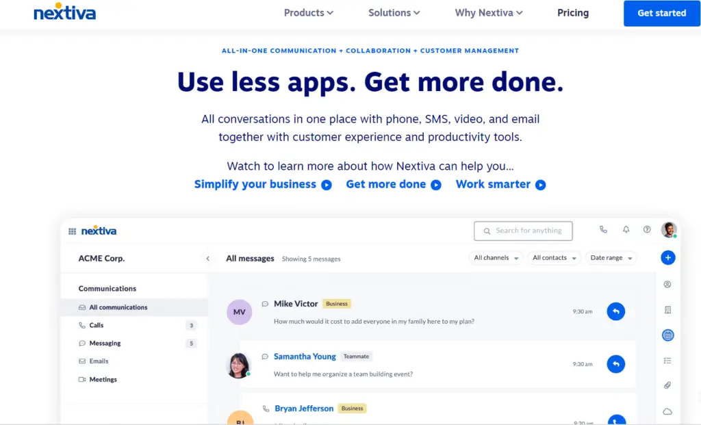Click the MV avatar for Mike Victor
Viewport: 701px width, 425px height.
tap(239, 312)
